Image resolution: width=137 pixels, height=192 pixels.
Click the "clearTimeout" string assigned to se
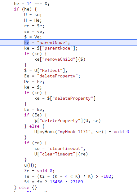[x=65, y=148]
